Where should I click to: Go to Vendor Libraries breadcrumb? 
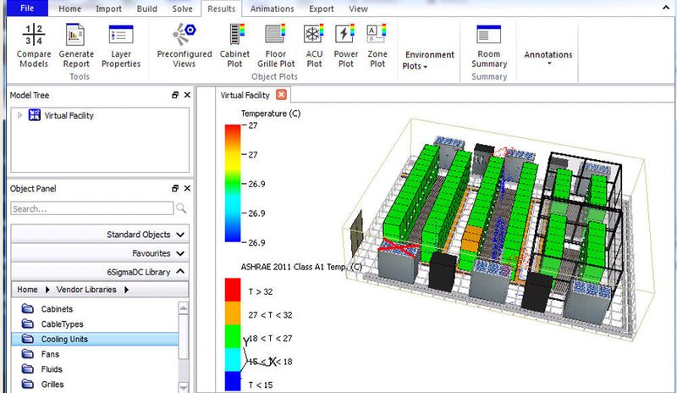coord(86,290)
